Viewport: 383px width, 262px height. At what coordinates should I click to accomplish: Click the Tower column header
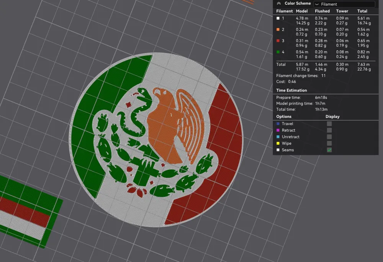click(342, 11)
